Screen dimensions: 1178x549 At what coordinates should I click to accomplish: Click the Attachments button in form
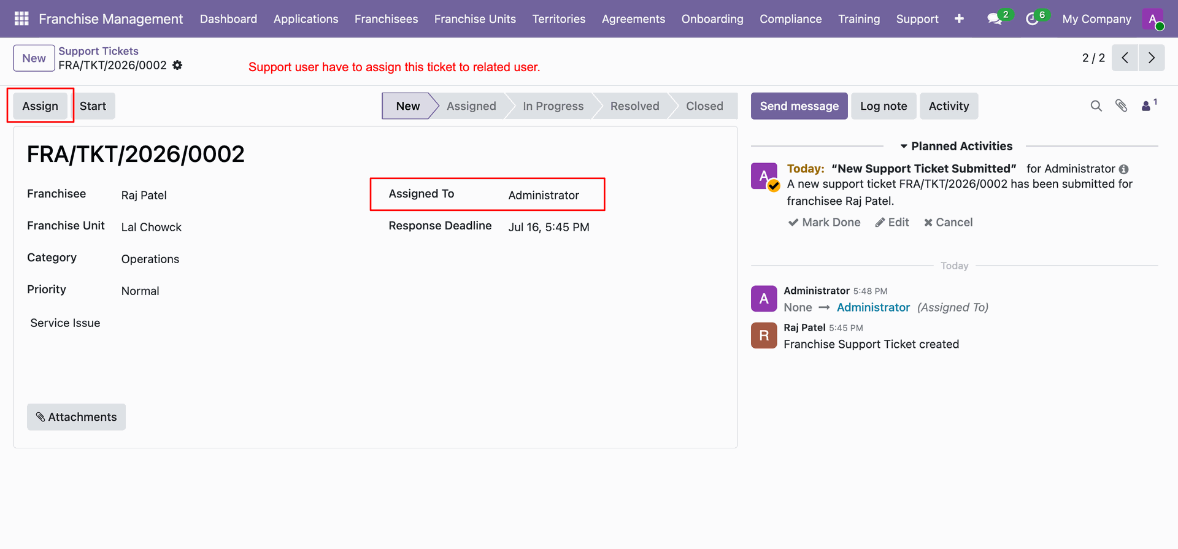point(76,417)
